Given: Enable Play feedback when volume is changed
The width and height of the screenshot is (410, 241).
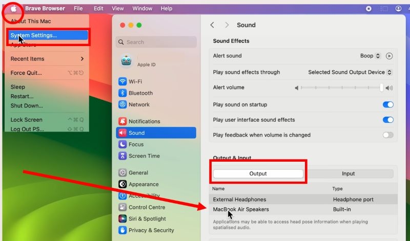Looking at the screenshot, I should coord(388,135).
